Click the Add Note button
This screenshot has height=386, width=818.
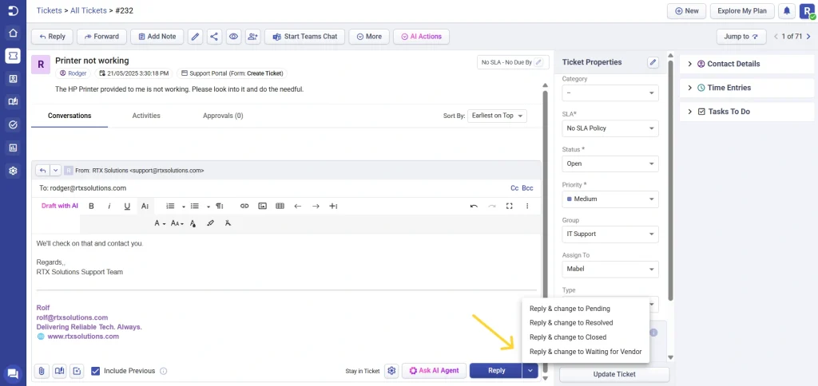[x=157, y=37]
